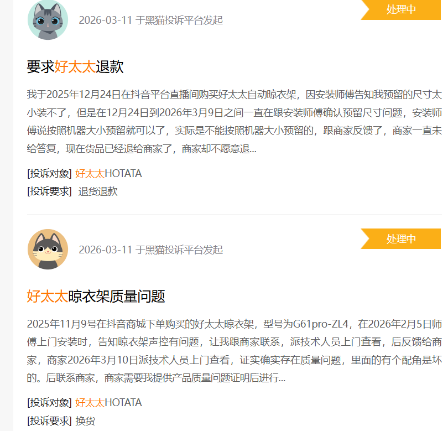This screenshot has height=431, width=448.
Task: Click the 退货退款 complaint request text
Action: (98, 191)
